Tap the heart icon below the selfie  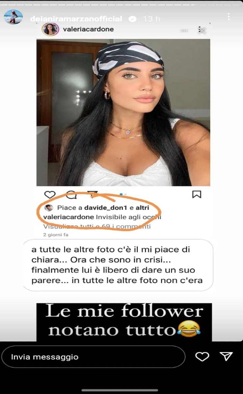[x=50, y=195]
